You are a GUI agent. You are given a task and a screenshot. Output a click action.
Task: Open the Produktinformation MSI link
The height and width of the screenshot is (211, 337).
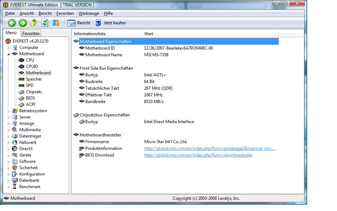pyautogui.click(x=210, y=148)
